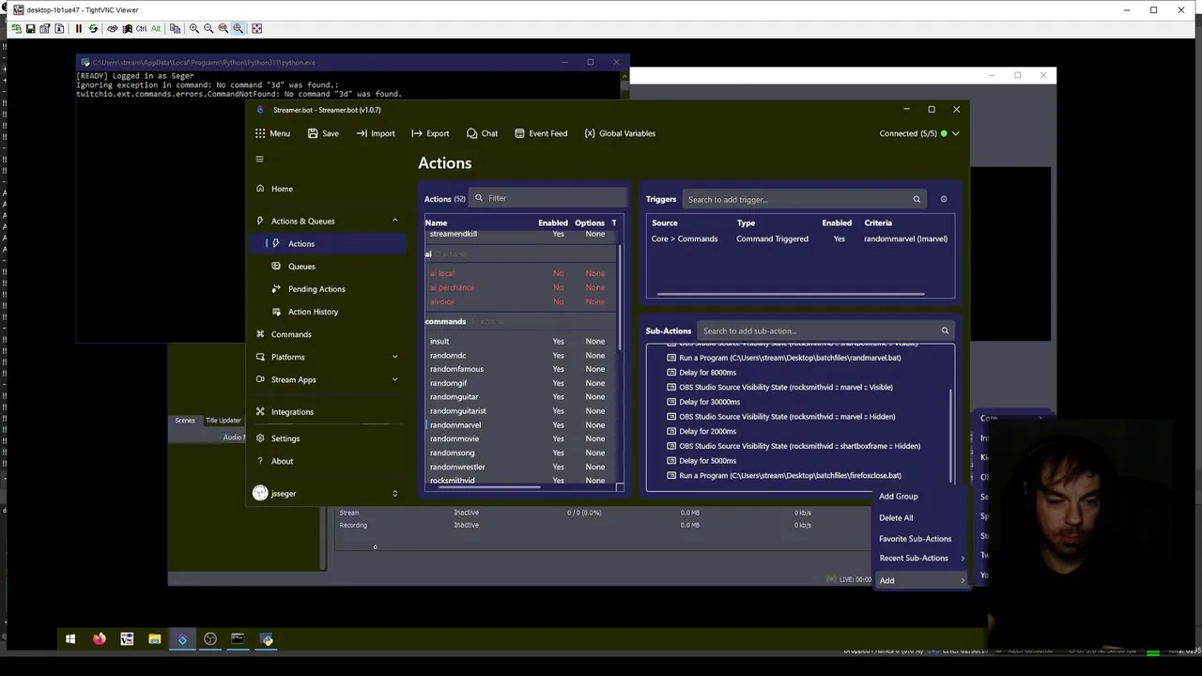
Task: Switch TightVNC to full screen
Action: [x=256, y=29]
